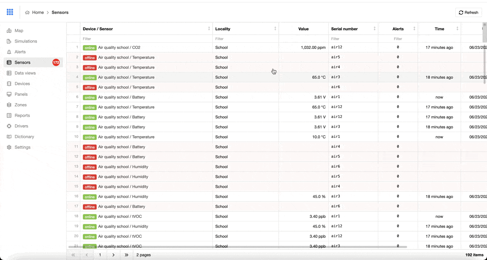Click the Drivers chip icon
Image resolution: width=487 pixels, height=260 pixels.
click(x=9, y=126)
